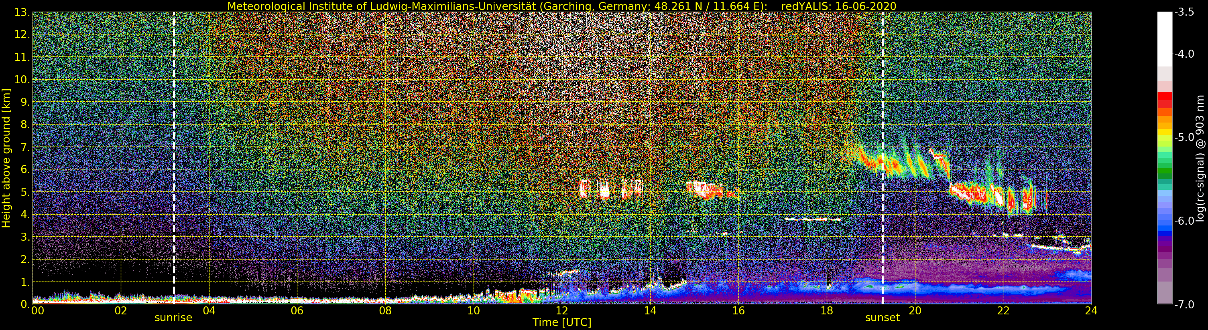Click time axis tick label "24"
The image size is (1208, 330).
coord(1091,311)
